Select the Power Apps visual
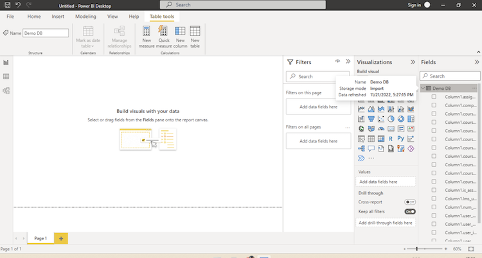The image size is (482, 258). (x=411, y=149)
